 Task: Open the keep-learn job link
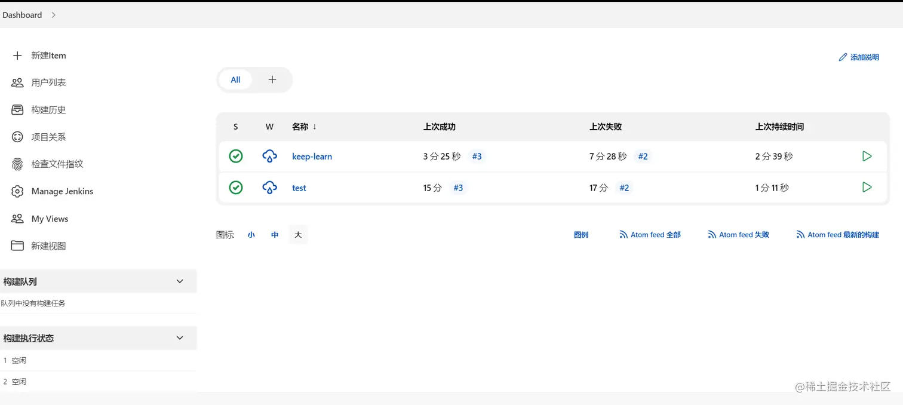pyautogui.click(x=312, y=157)
